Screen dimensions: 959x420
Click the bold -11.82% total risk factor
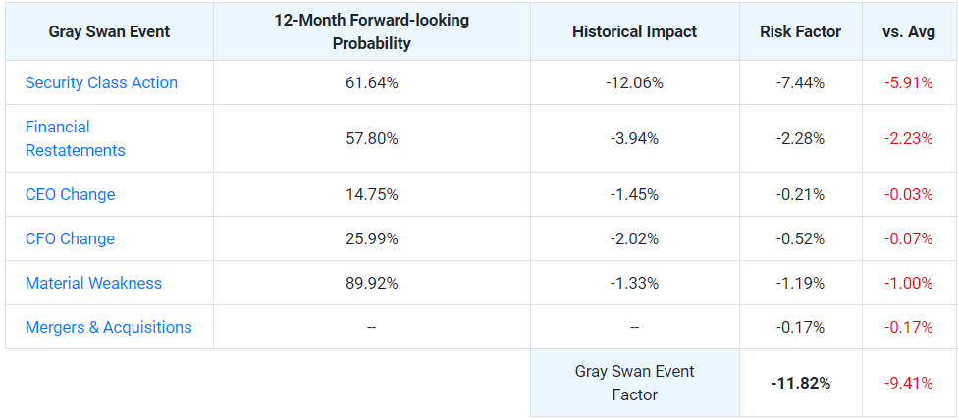pos(801,384)
